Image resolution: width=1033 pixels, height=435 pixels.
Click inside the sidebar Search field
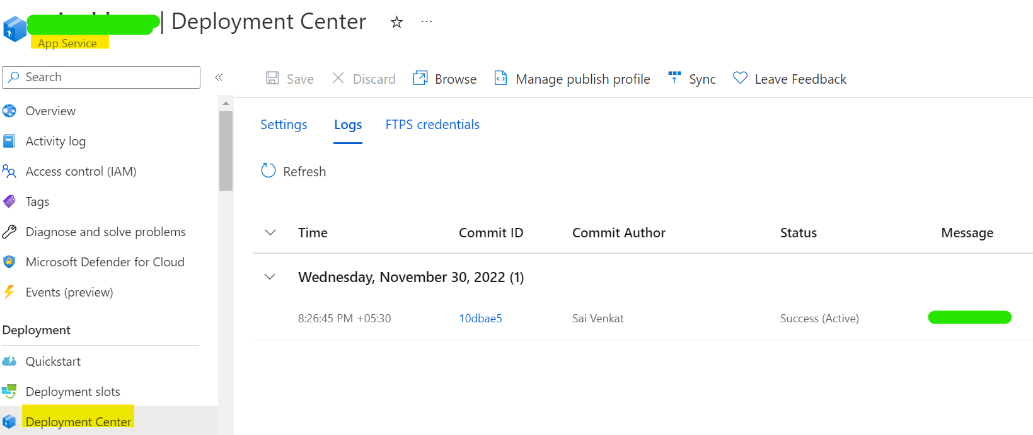101,77
